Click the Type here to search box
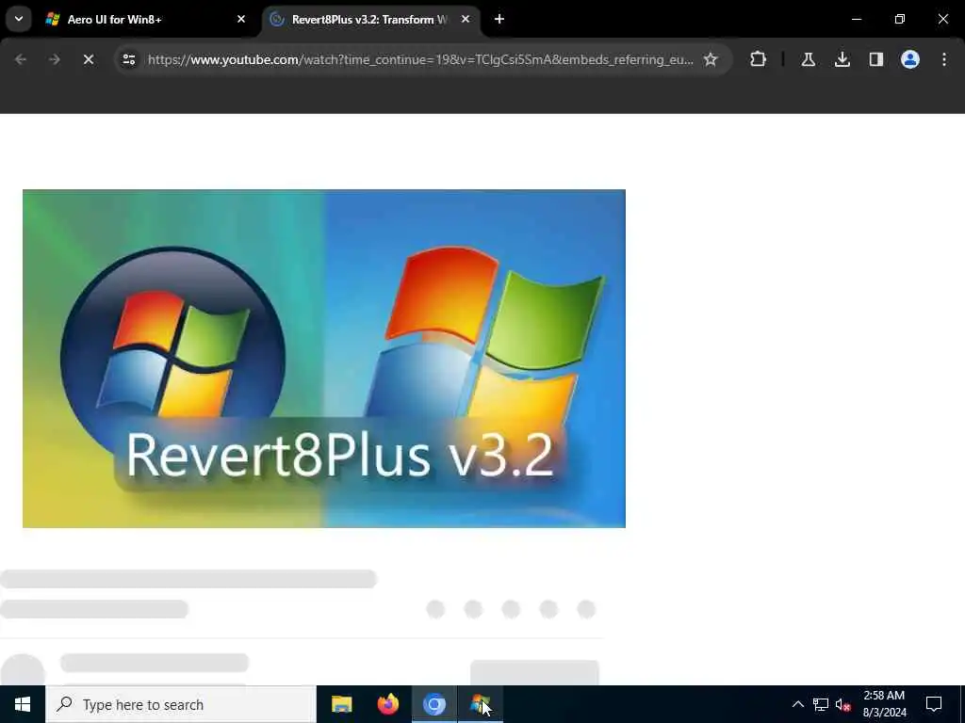The width and height of the screenshot is (965, 723). tap(181, 704)
